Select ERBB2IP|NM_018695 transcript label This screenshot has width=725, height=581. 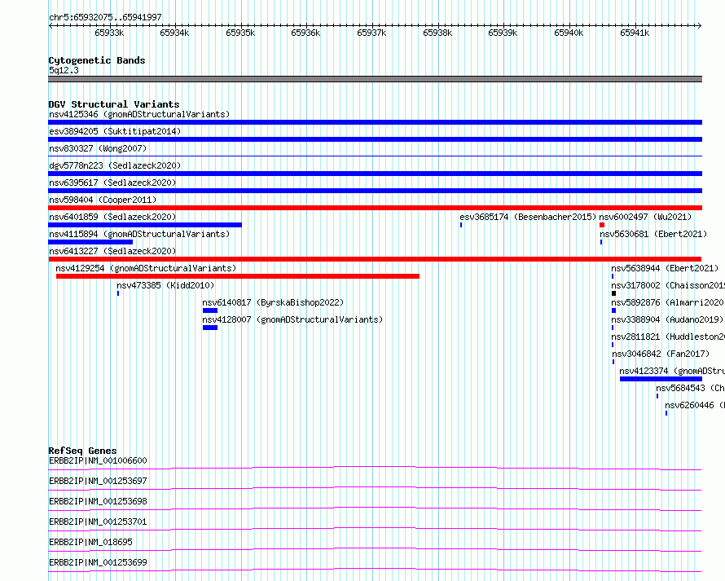tap(90, 542)
